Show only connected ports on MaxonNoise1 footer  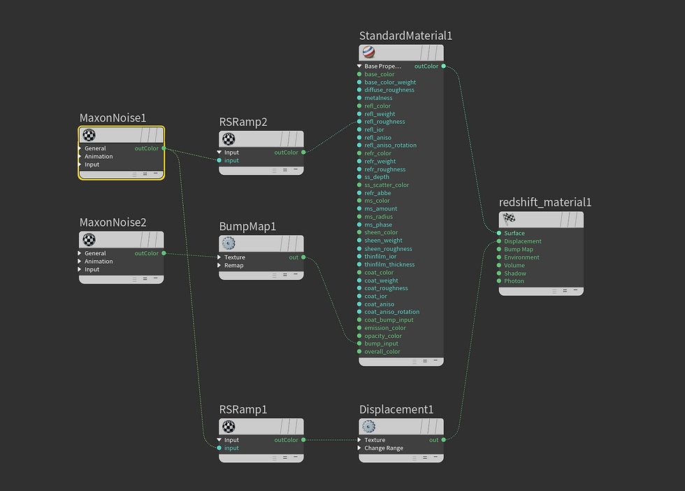(x=145, y=174)
